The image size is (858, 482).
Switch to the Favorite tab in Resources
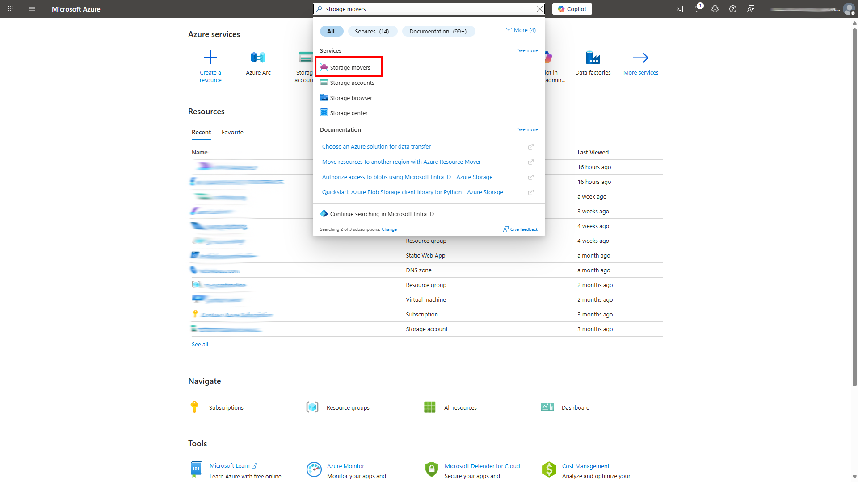pos(232,132)
